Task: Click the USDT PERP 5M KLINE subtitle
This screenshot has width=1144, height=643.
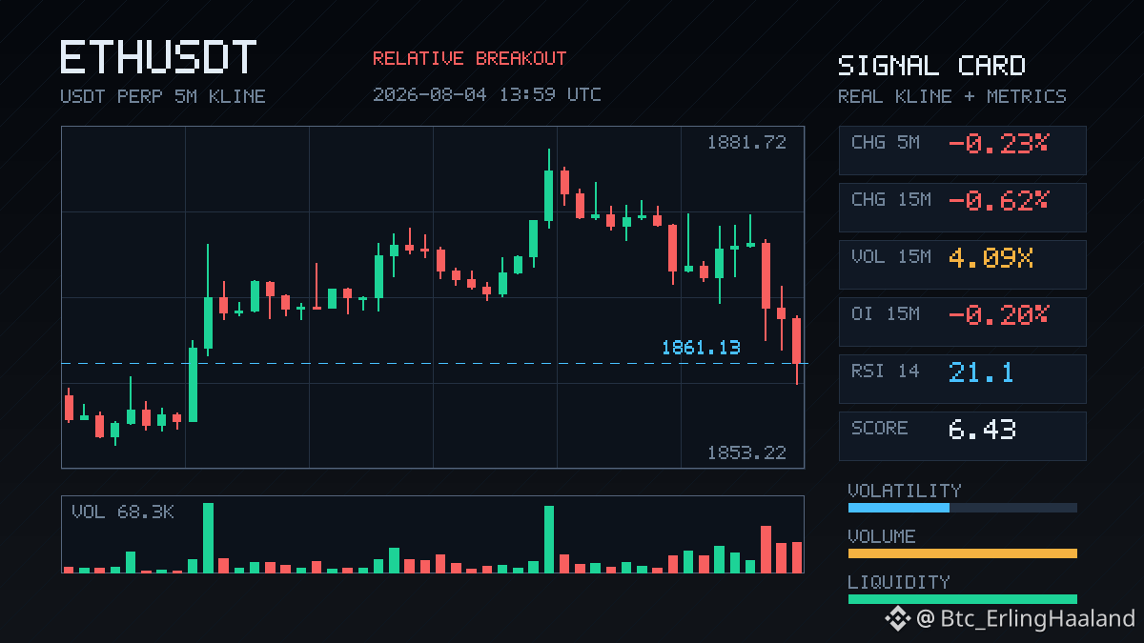Action: (163, 96)
